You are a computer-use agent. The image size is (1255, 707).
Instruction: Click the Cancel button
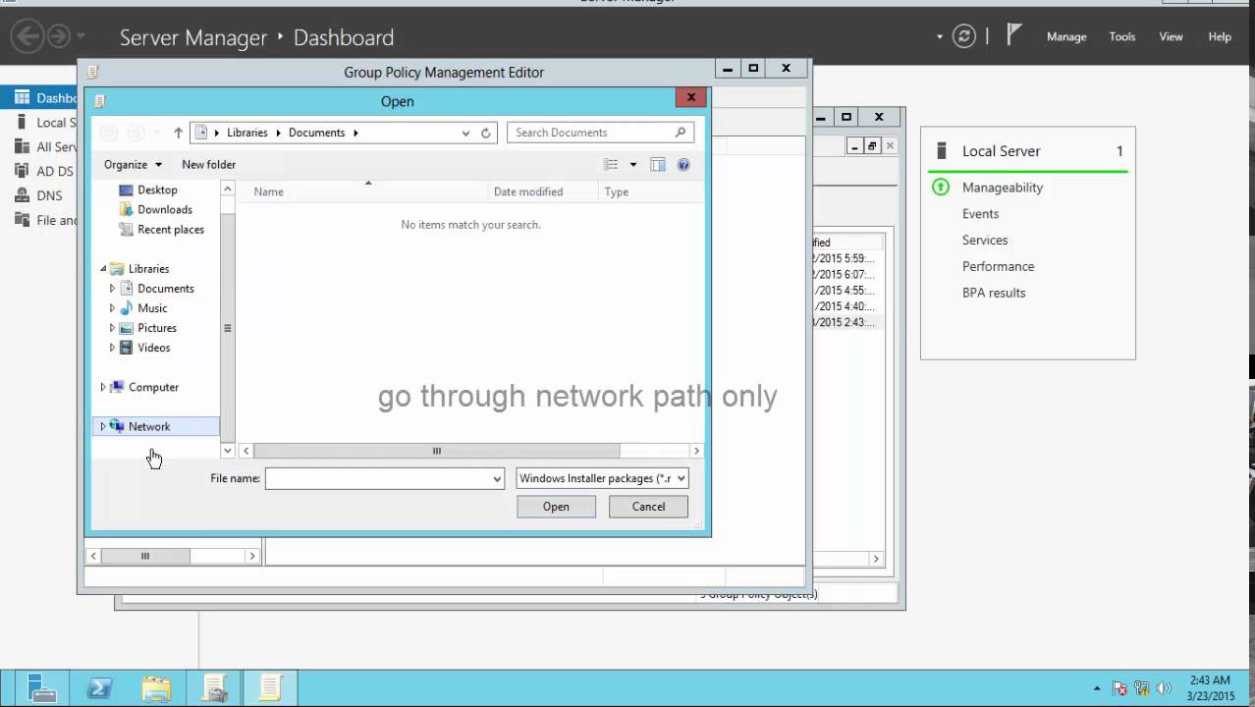click(x=648, y=507)
